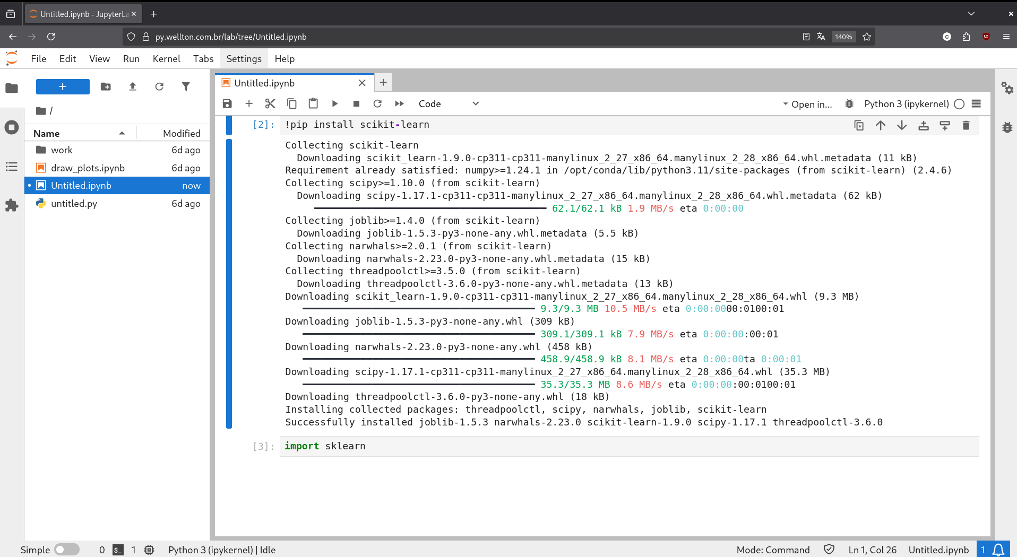Refresh the file browser list
Screen dimensions: 1017x557
point(159,86)
